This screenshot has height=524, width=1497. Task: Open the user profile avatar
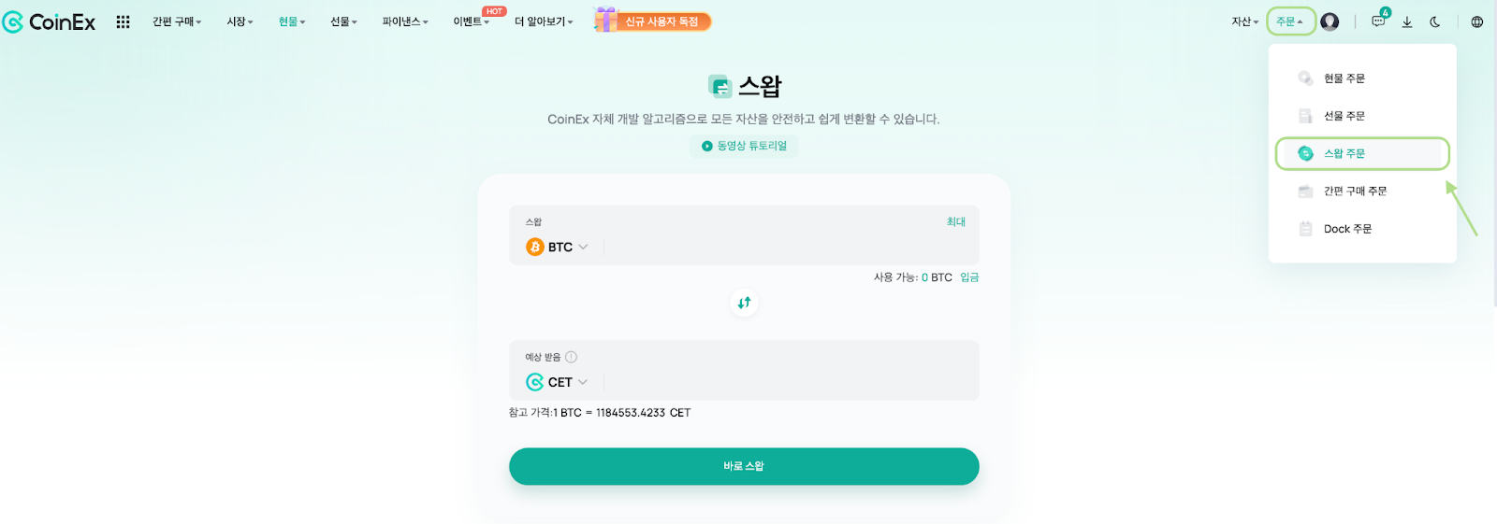[x=1330, y=21]
